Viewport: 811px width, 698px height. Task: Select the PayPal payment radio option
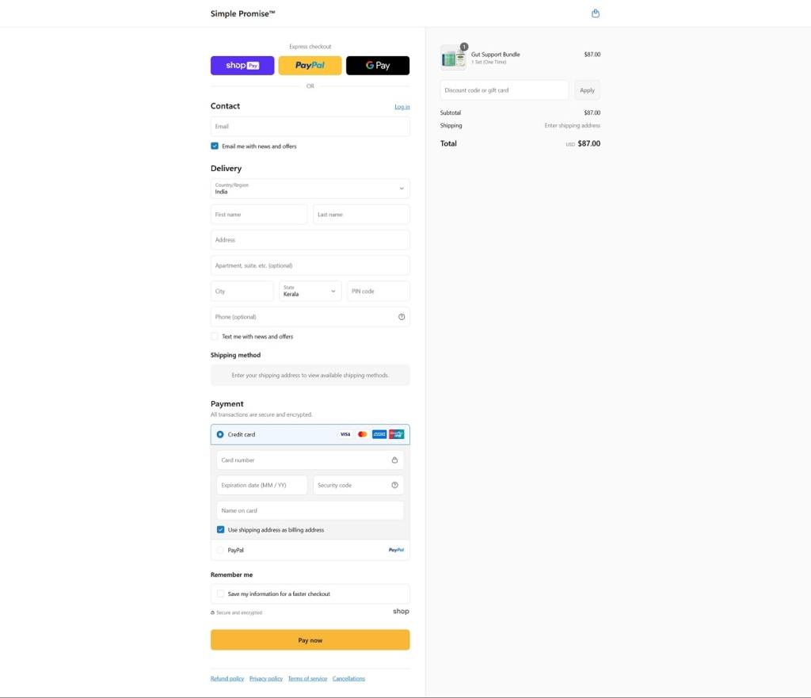click(x=221, y=550)
